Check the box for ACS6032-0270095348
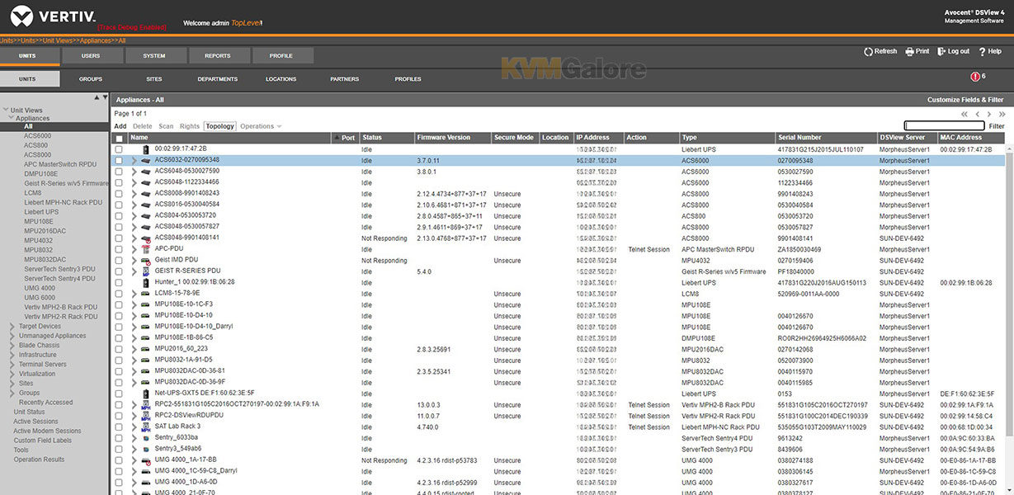Viewport: 1014px width, 495px height. click(x=120, y=160)
